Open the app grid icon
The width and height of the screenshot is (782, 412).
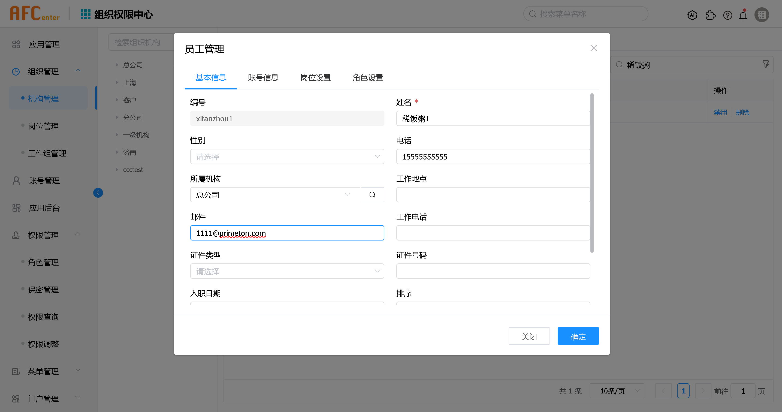[85, 14]
